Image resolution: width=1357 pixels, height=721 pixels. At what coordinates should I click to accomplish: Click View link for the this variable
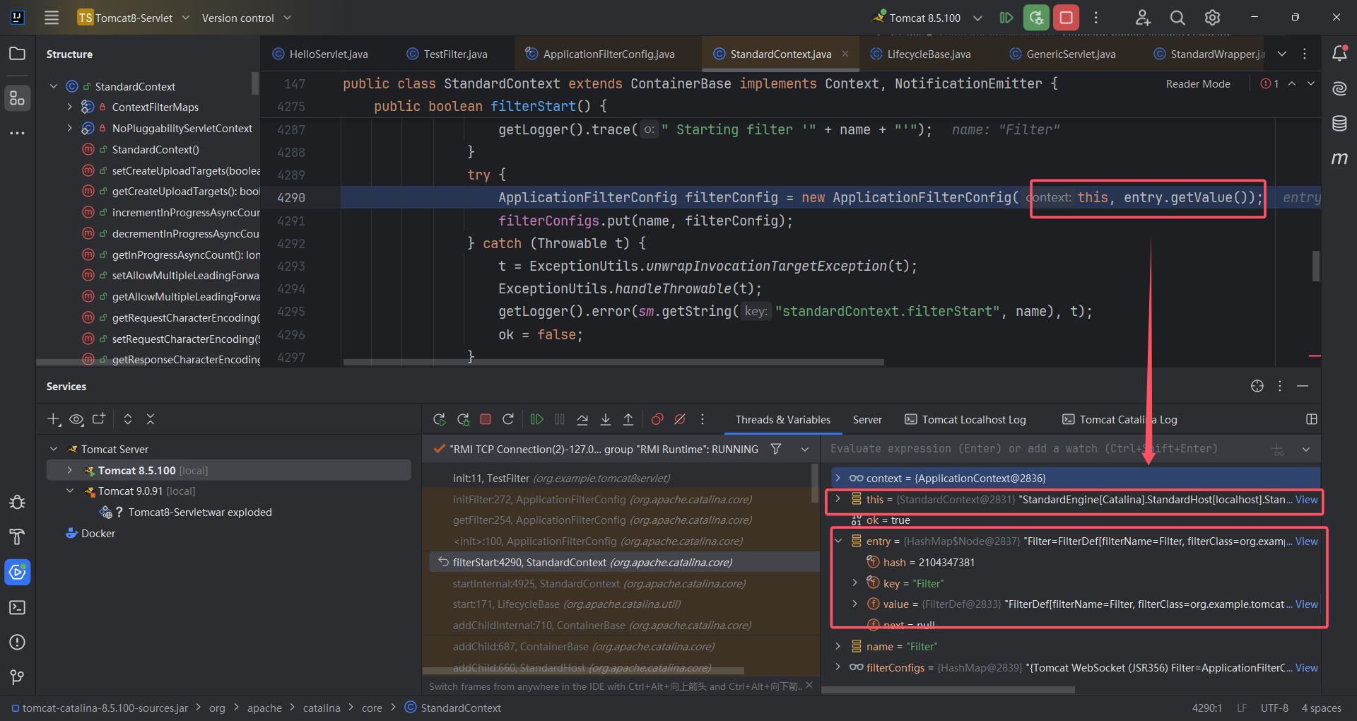tap(1306, 499)
